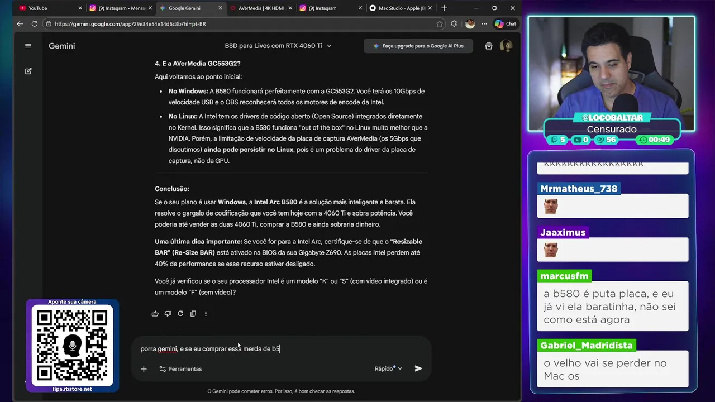This screenshot has width=715, height=402.
Task: Open the Gemini Chat side panel button
Action: (506, 24)
